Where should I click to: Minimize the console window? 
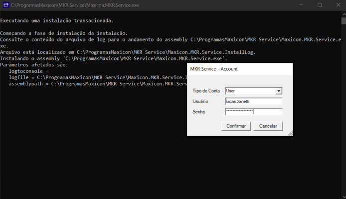pyautogui.click(x=301, y=5)
